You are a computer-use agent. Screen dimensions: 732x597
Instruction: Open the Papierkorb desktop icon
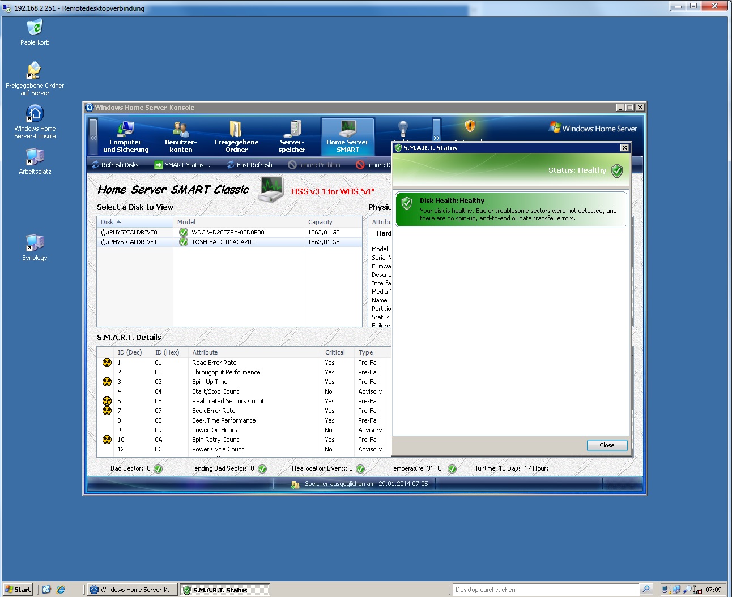(x=35, y=32)
